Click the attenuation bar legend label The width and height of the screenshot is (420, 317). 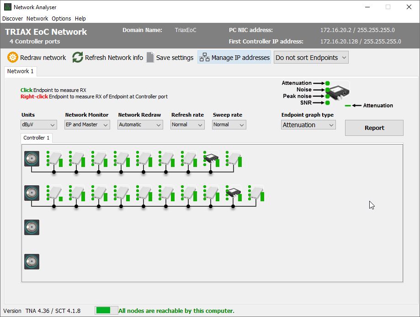pyautogui.click(x=378, y=106)
